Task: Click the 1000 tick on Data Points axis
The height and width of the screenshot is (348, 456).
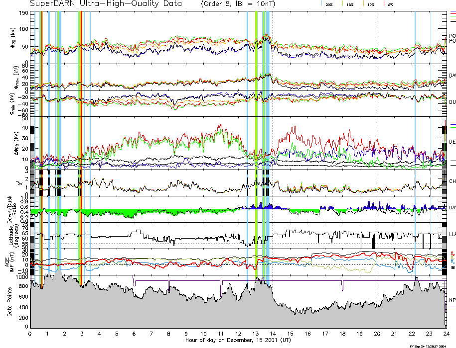Action: point(22,278)
